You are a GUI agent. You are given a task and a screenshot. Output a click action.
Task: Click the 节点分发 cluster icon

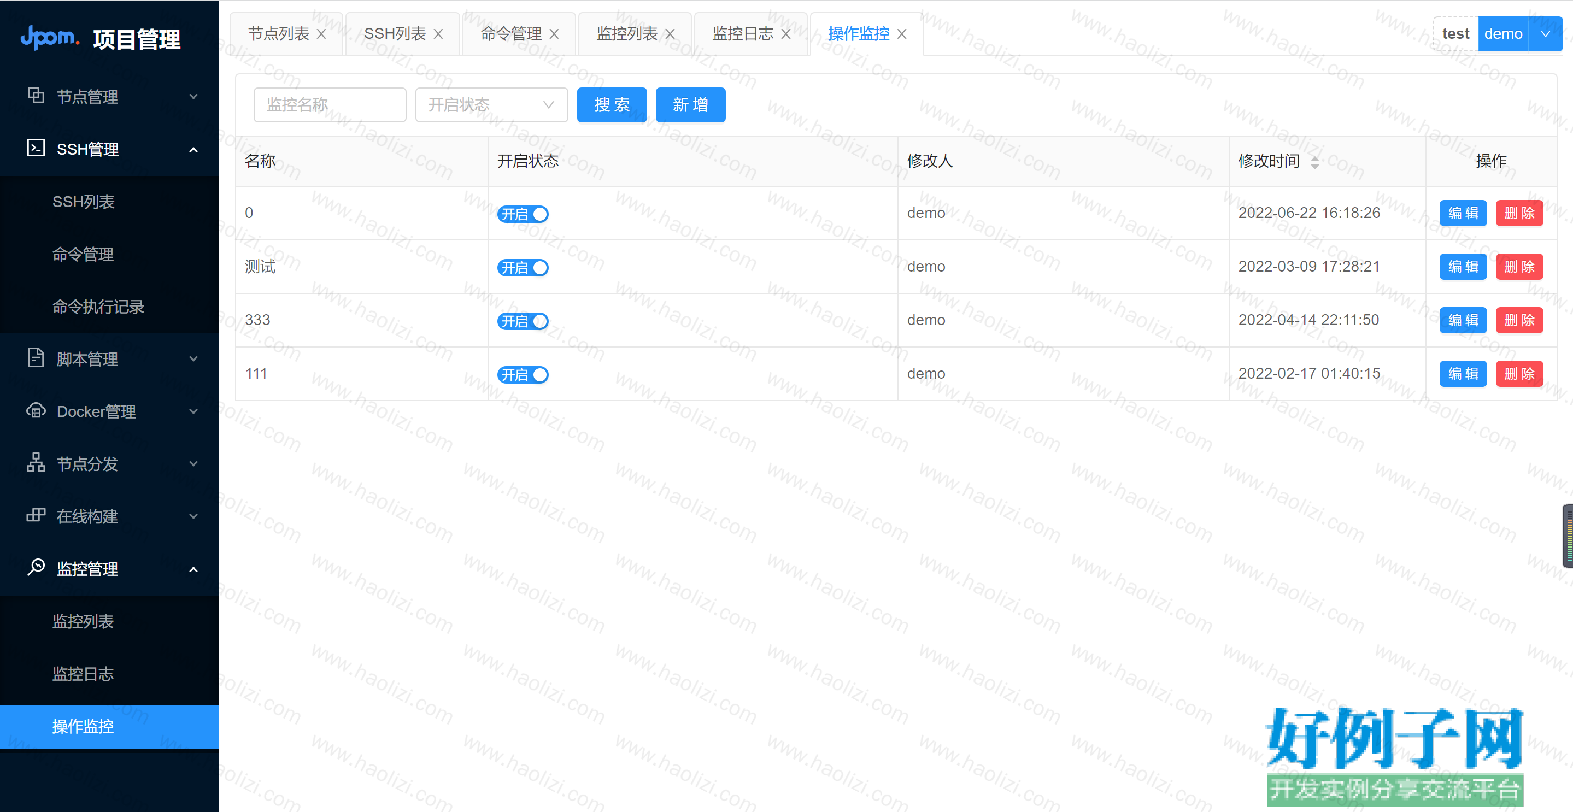coord(36,463)
